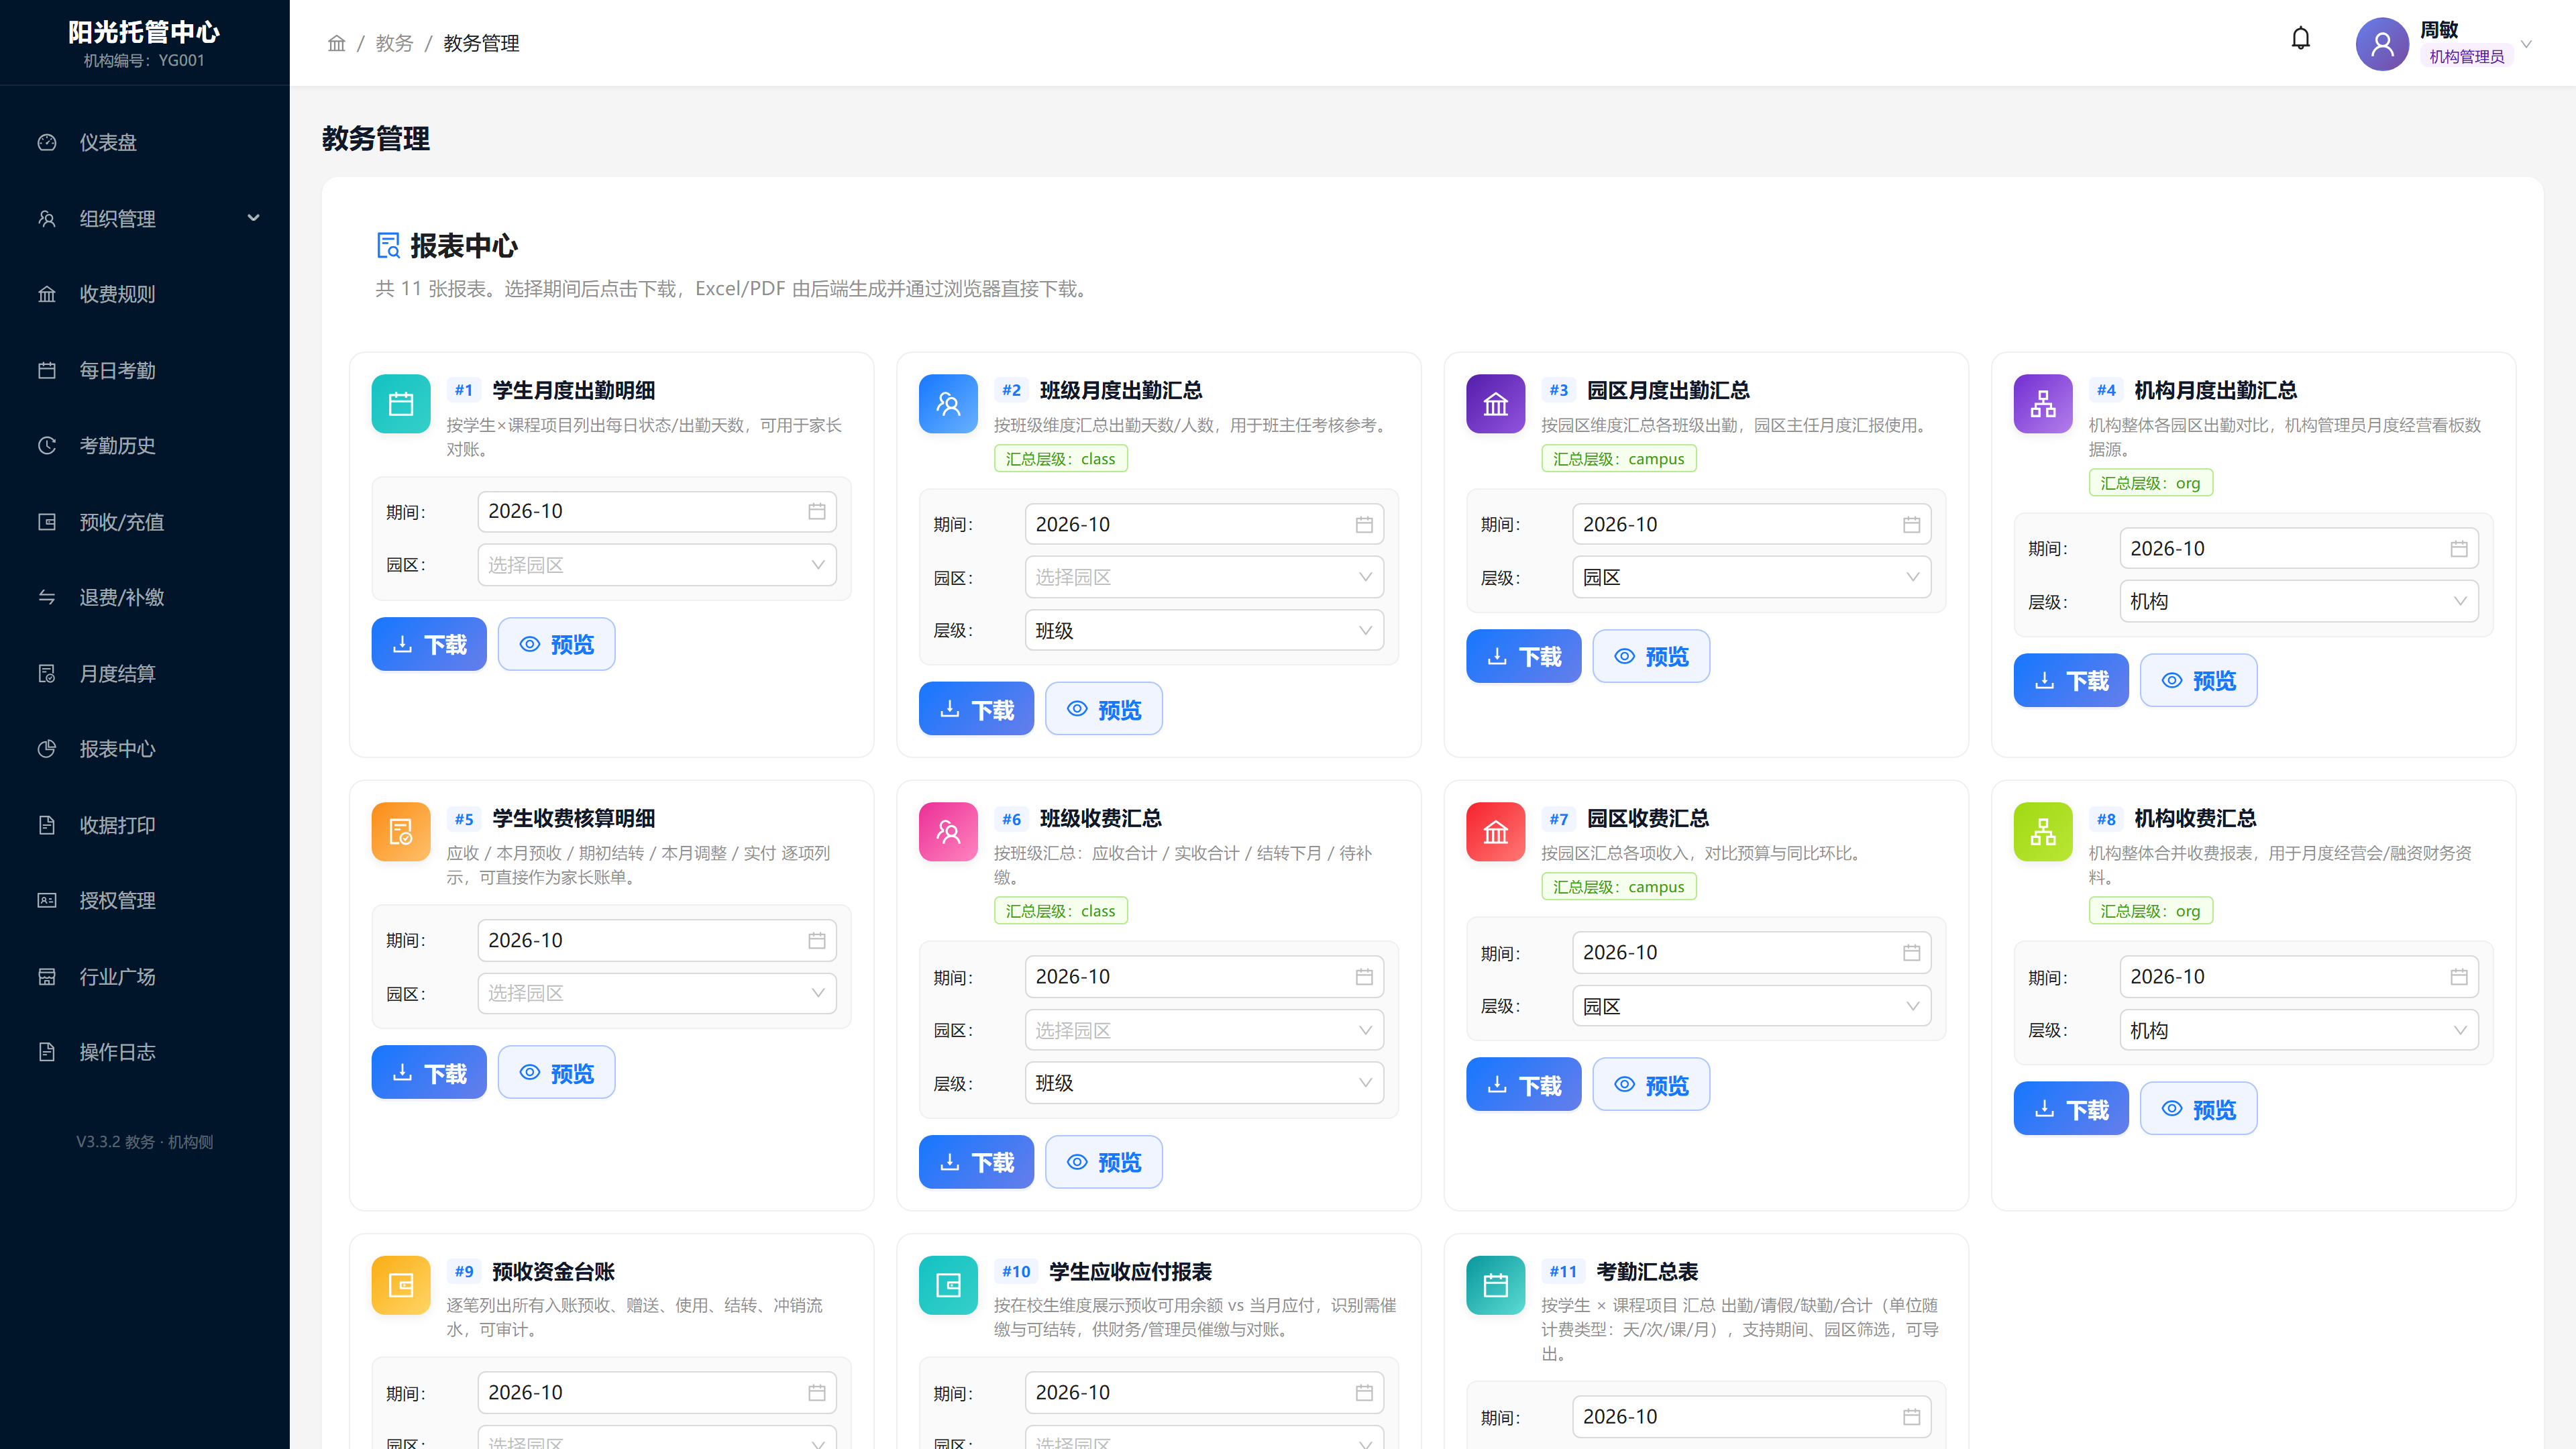Click the wallet icon of report #9
Image resolution: width=2576 pixels, height=1449 pixels.
(x=401, y=1285)
